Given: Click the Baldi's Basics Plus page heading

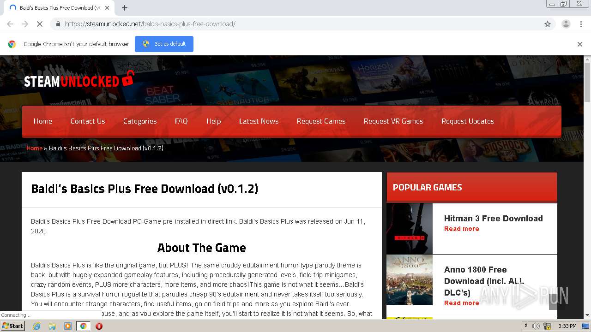Looking at the screenshot, I should 145,189.
